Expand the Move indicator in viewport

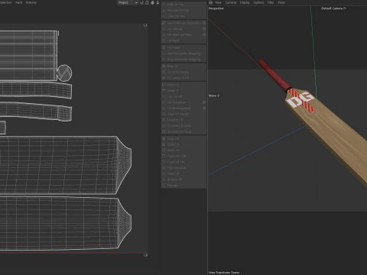(x=214, y=95)
